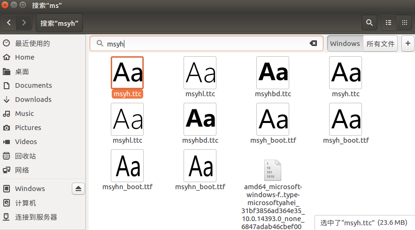415x230 pixels.
Task: Go back with the left arrow button
Action: click(x=9, y=23)
